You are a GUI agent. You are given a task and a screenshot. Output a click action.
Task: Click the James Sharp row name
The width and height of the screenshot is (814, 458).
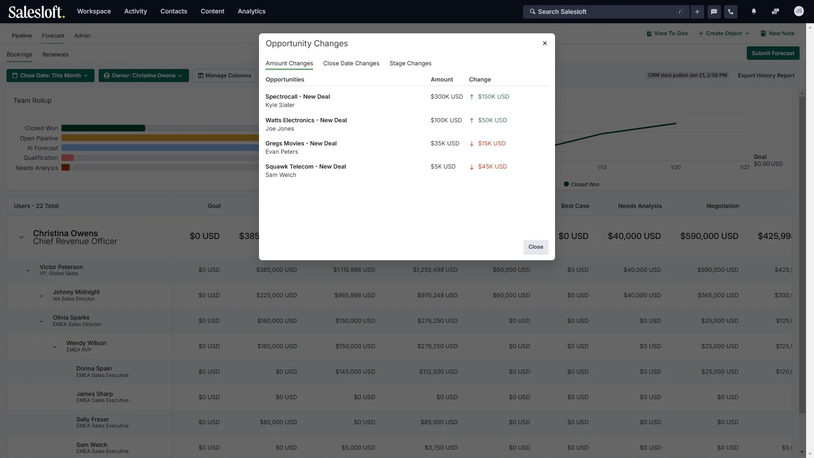tap(95, 394)
